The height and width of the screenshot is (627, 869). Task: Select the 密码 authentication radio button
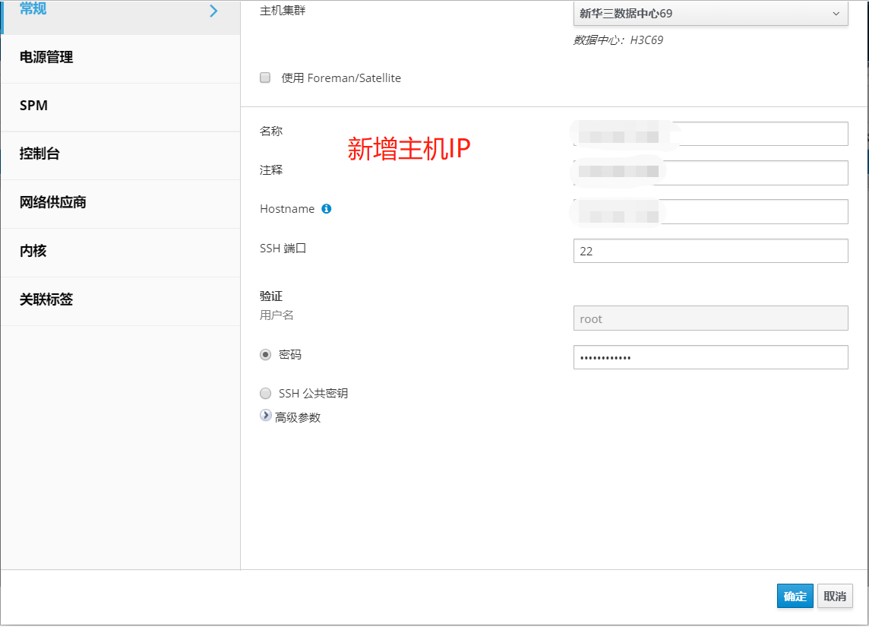(265, 354)
